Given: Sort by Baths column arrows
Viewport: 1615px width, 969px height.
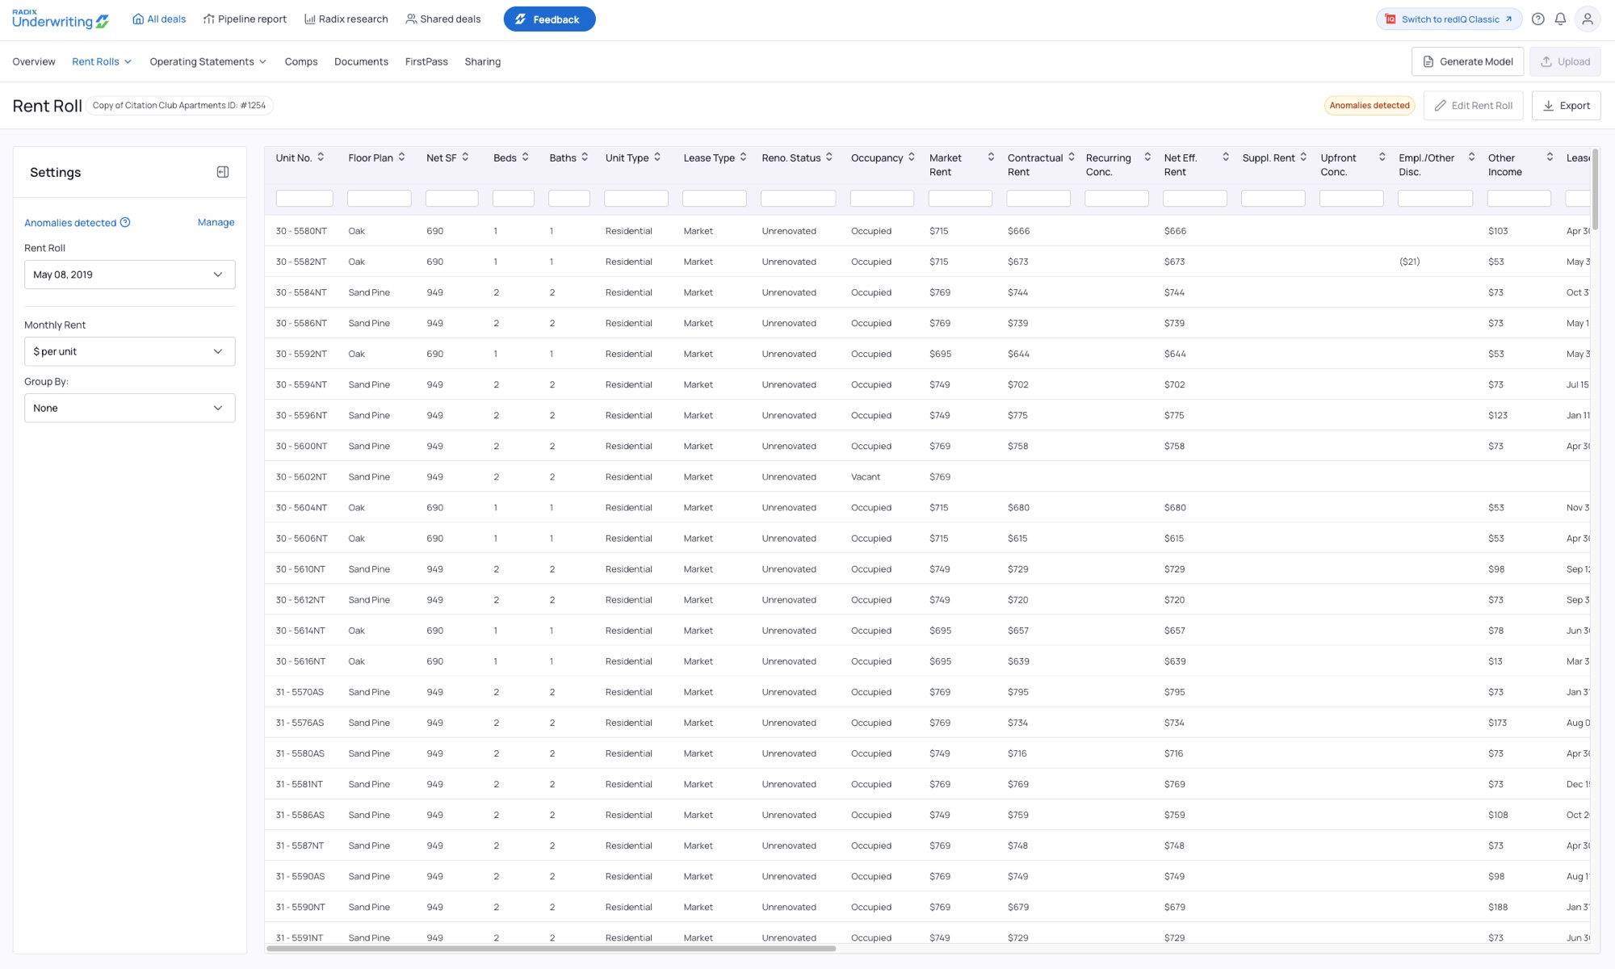Looking at the screenshot, I should pyautogui.click(x=585, y=157).
